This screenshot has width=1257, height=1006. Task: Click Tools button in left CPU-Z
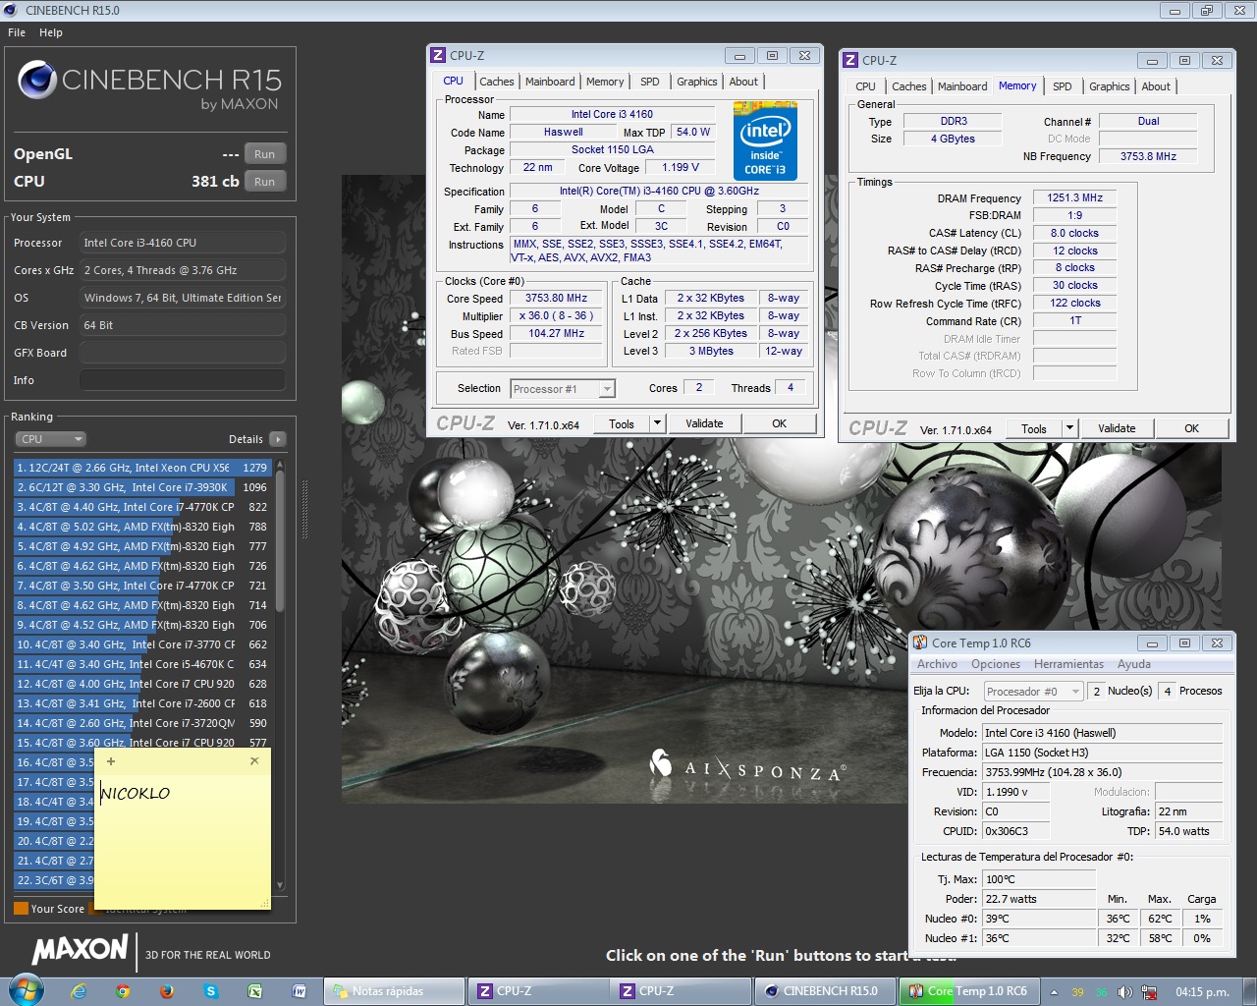pos(622,423)
